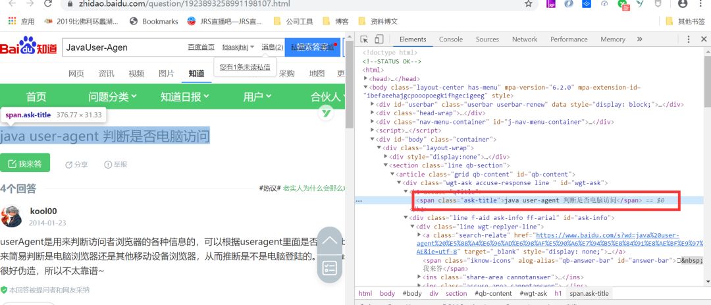Open the Chrome profile avatar icon
The height and width of the screenshot is (305, 711).
pyautogui.click(x=683, y=4)
